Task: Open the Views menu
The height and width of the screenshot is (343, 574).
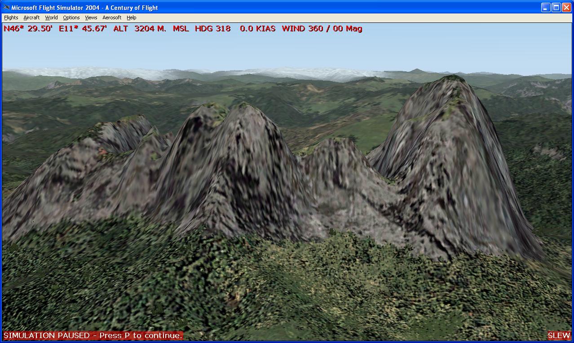Action: pyautogui.click(x=91, y=17)
